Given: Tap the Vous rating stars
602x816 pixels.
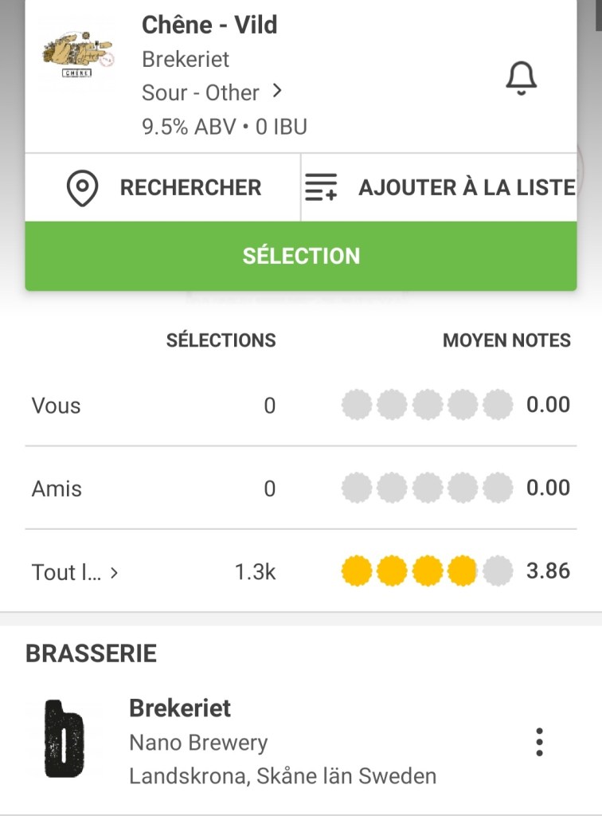Looking at the screenshot, I should (427, 406).
